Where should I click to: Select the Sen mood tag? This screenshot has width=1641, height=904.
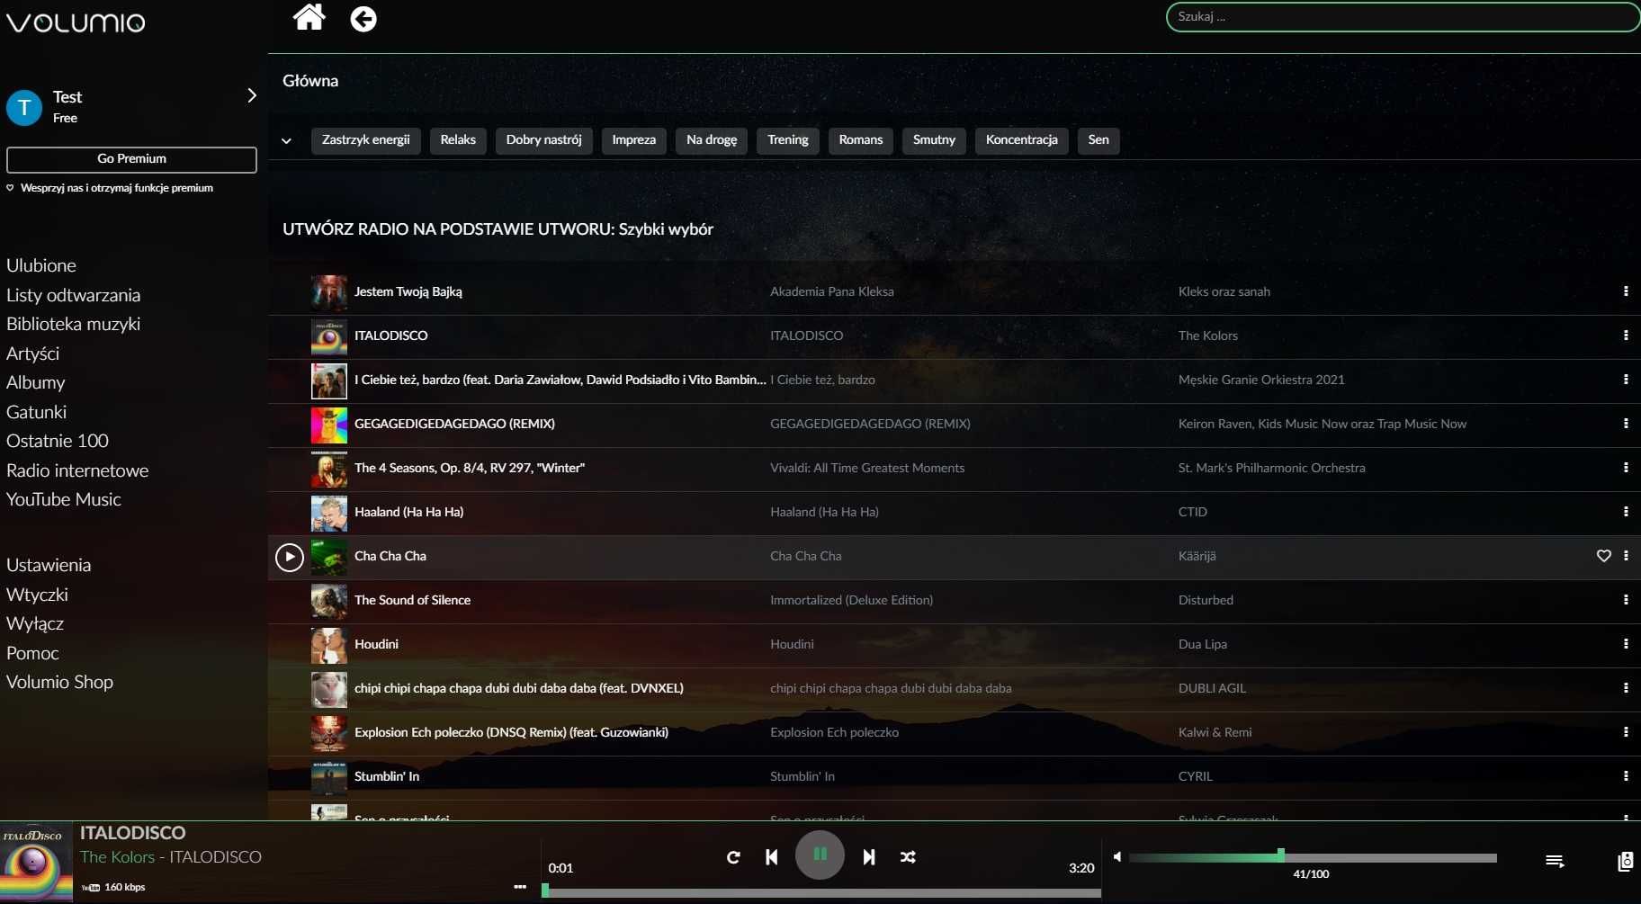click(1098, 140)
